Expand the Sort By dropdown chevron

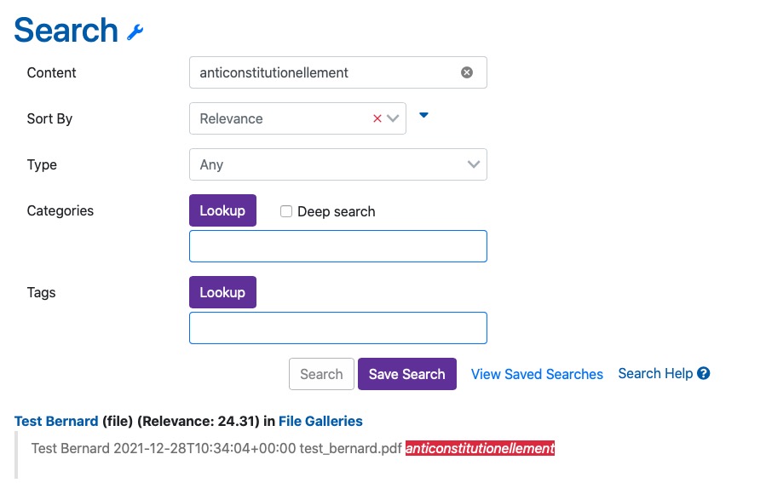click(x=393, y=118)
